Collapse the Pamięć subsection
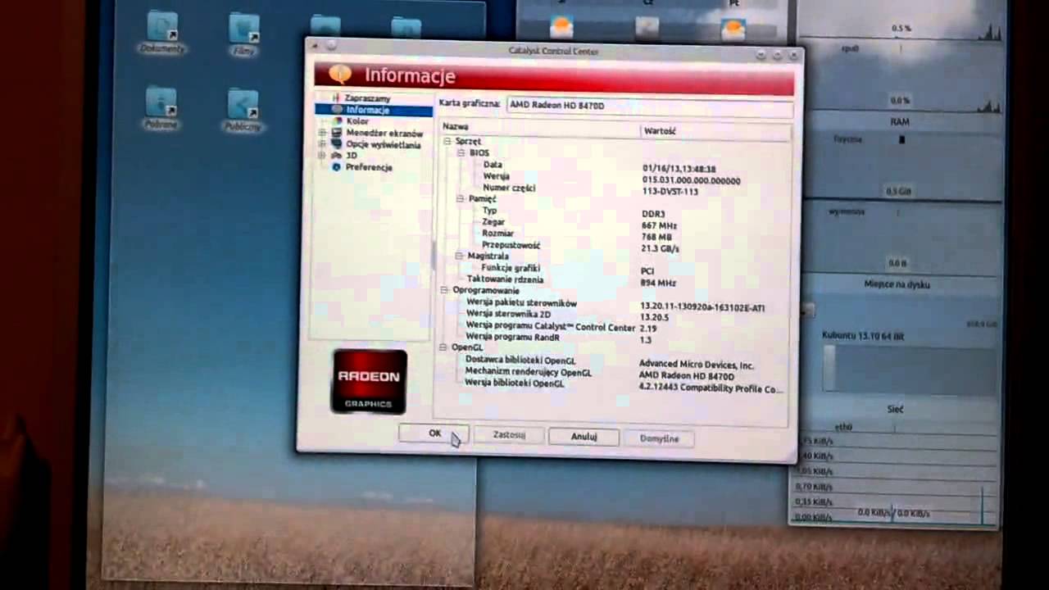Viewport: 1049px width, 590px height. pyautogui.click(x=461, y=198)
